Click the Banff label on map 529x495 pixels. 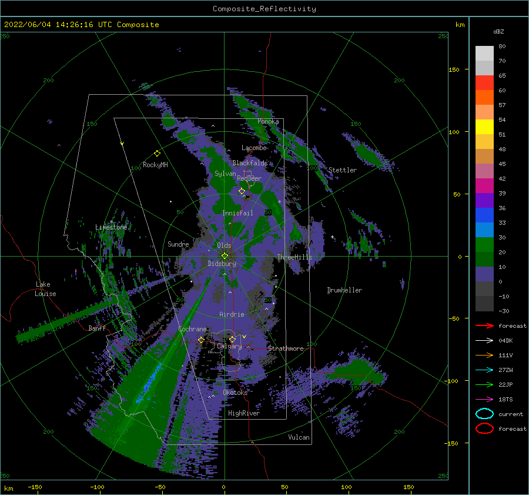tap(97, 328)
